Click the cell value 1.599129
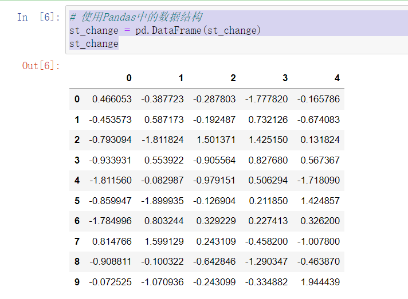 pyautogui.click(x=164, y=241)
